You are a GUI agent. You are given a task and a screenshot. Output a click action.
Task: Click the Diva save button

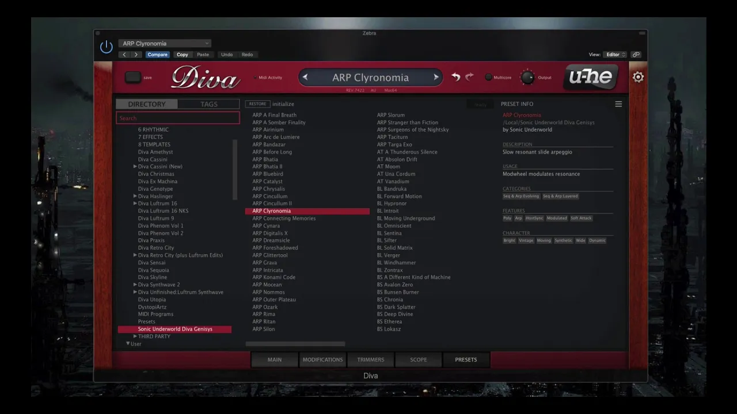pyautogui.click(x=133, y=77)
